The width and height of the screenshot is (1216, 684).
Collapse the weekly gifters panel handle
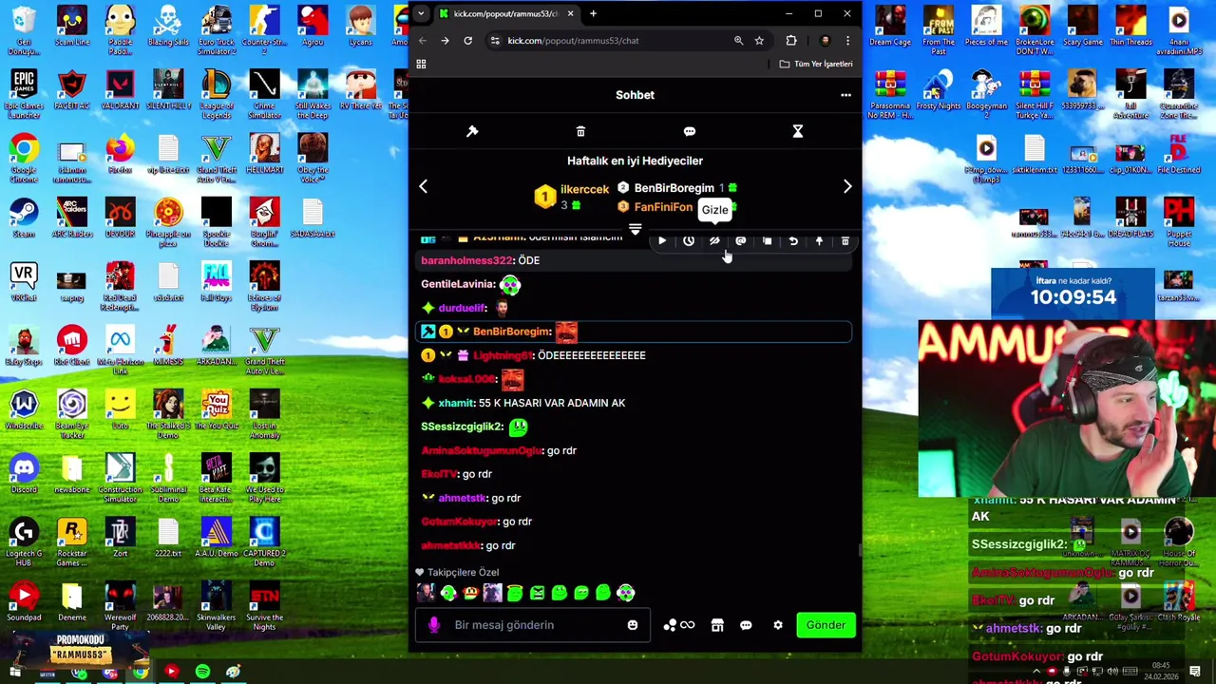coord(635,229)
